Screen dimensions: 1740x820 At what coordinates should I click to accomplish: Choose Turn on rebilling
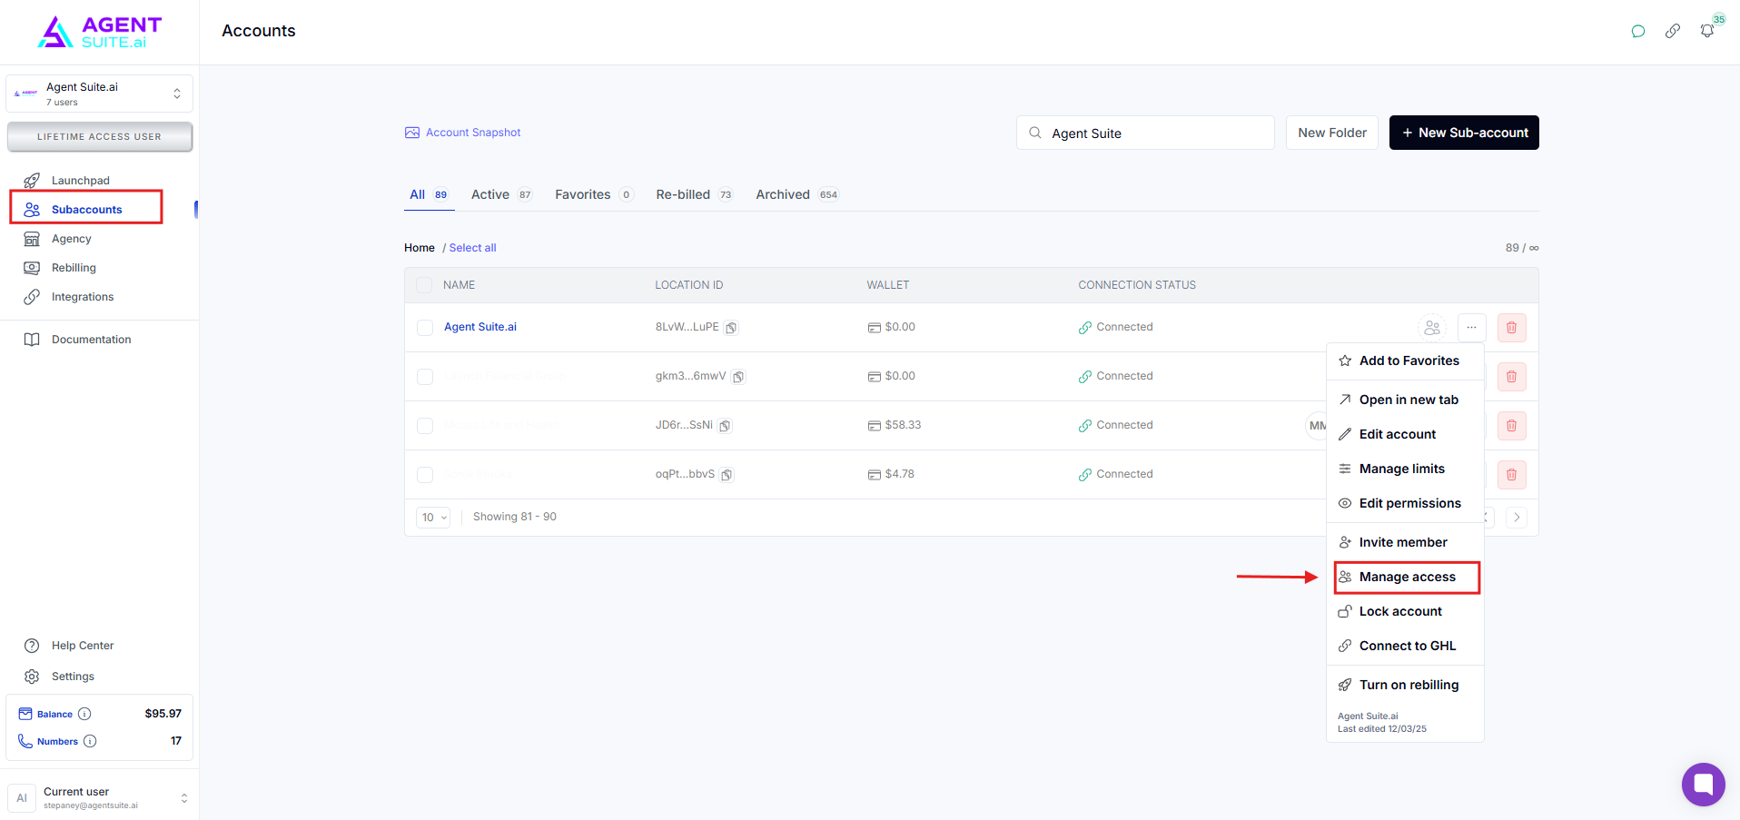coord(1405,685)
